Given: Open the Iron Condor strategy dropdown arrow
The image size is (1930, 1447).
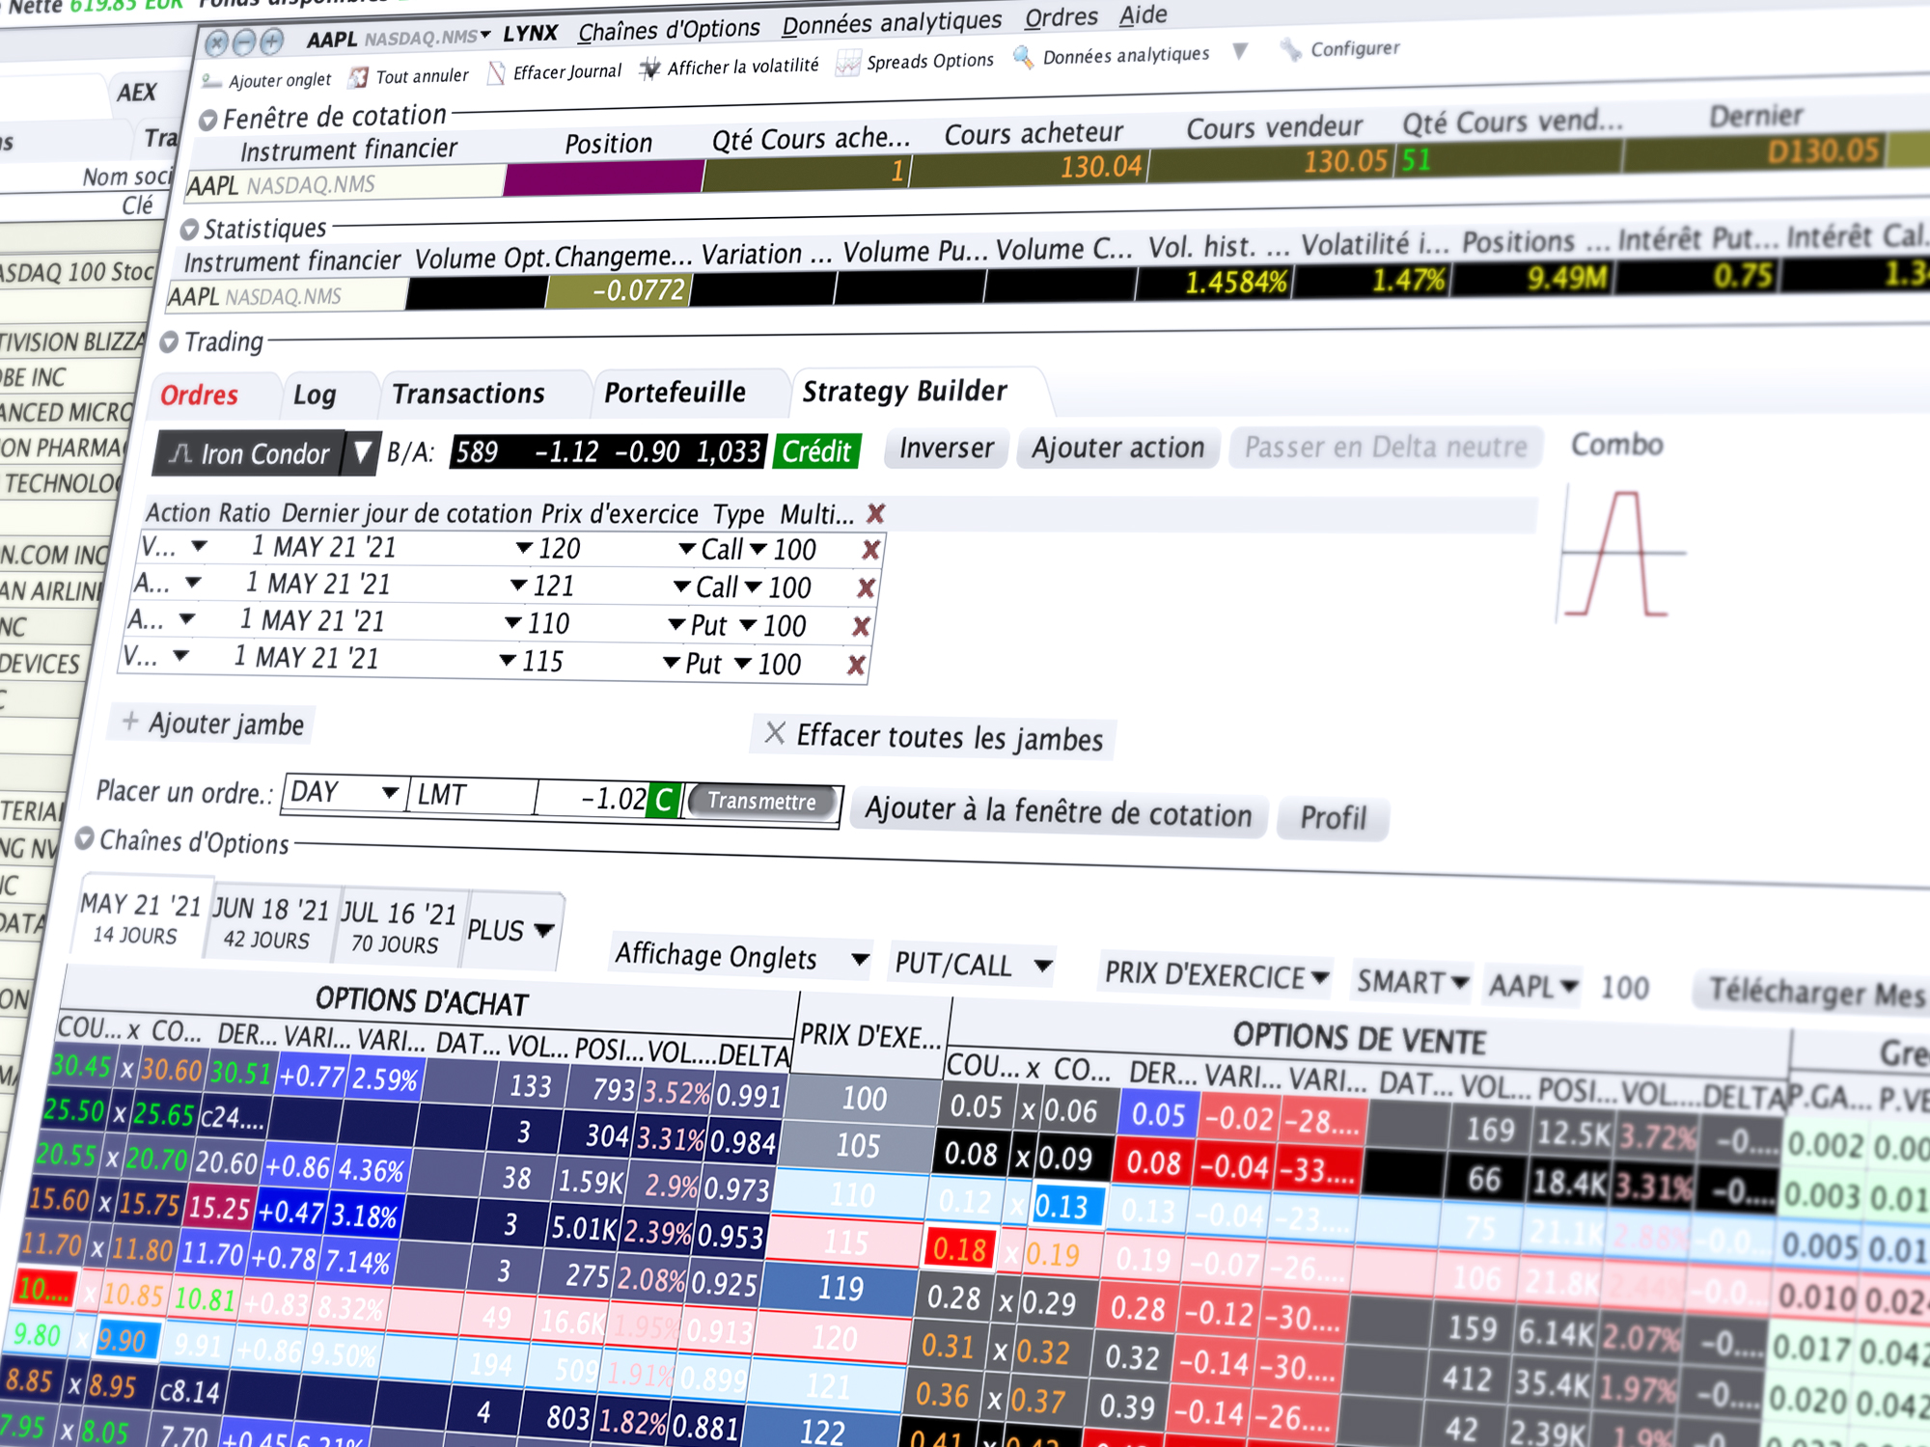Looking at the screenshot, I should point(362,452).
